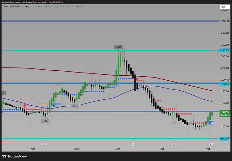This screenshot has height=161, width=232.
Task: Click the 99.00 price label
Action: 224,139
